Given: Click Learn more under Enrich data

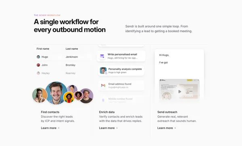Looking at the screenshot, I should pyautogui.click(x=108, y=128).
